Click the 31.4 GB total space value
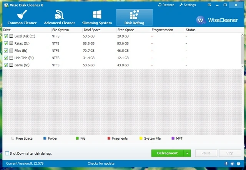This screenshot has height=170, width=246. tap(89, 58)
